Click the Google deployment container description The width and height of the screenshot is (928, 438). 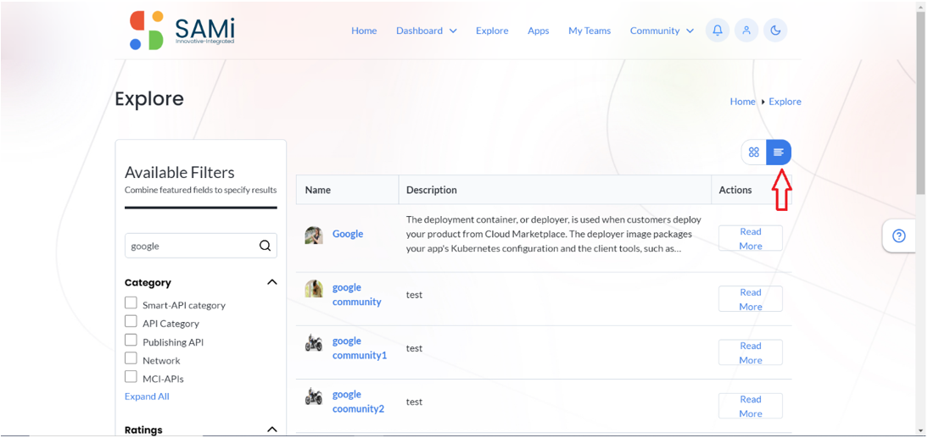pos(554,235)
